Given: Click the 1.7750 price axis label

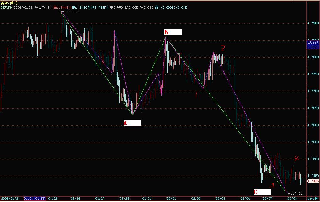Looking at the screenshot, I should click(313, 74).
